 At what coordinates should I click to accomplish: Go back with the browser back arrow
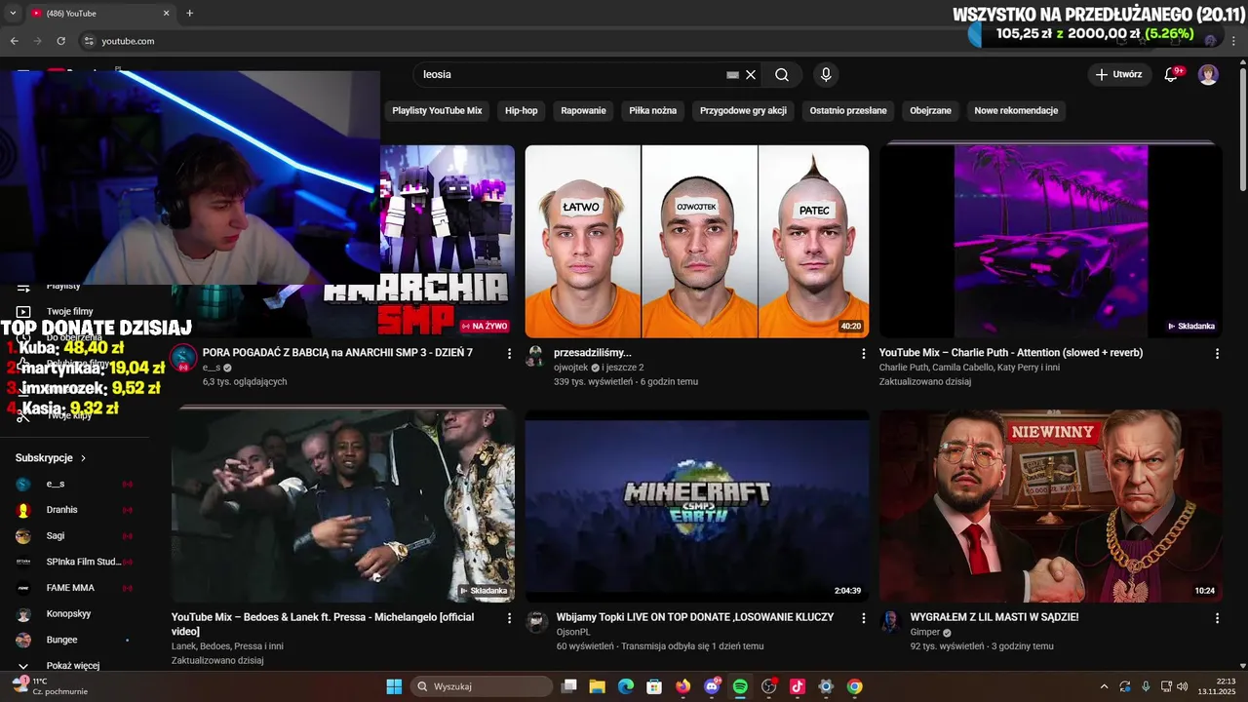pos(15,41)
